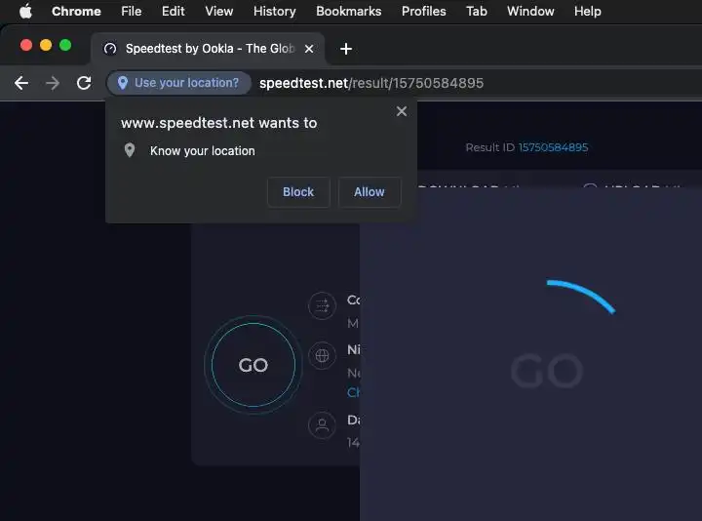Start the speed test with GO

[x=253, y=365]
